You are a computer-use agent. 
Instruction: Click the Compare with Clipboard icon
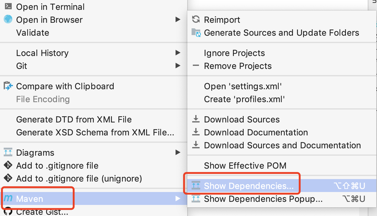[x=8, y=86]
